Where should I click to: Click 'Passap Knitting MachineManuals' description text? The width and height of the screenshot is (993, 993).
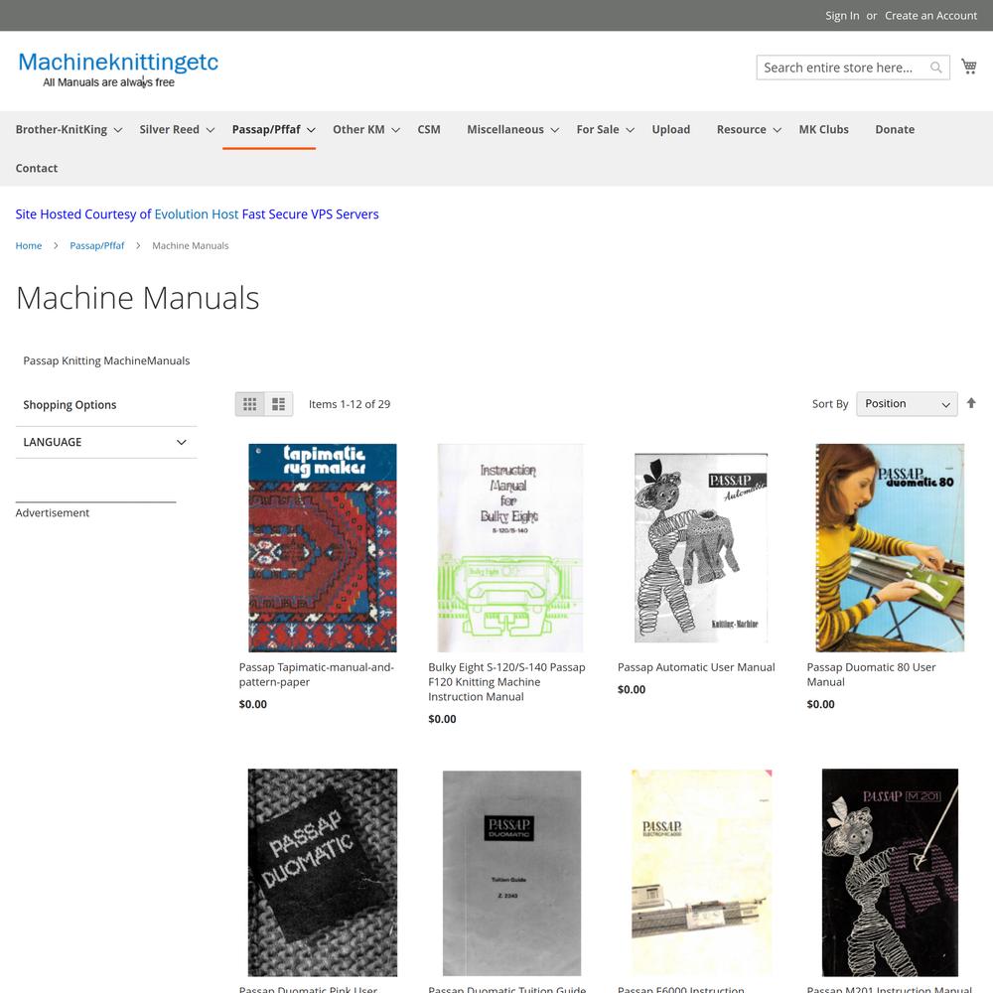(106, 360)
